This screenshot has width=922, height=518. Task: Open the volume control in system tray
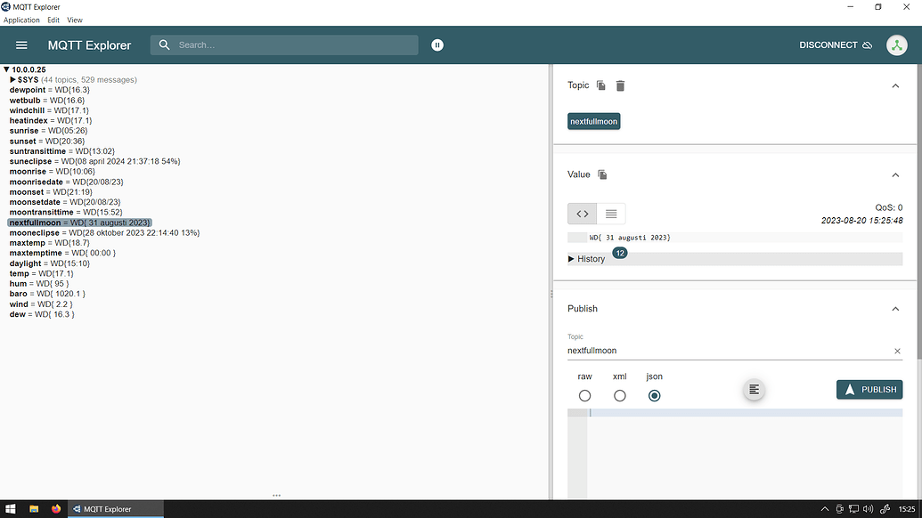pos(868,509)
